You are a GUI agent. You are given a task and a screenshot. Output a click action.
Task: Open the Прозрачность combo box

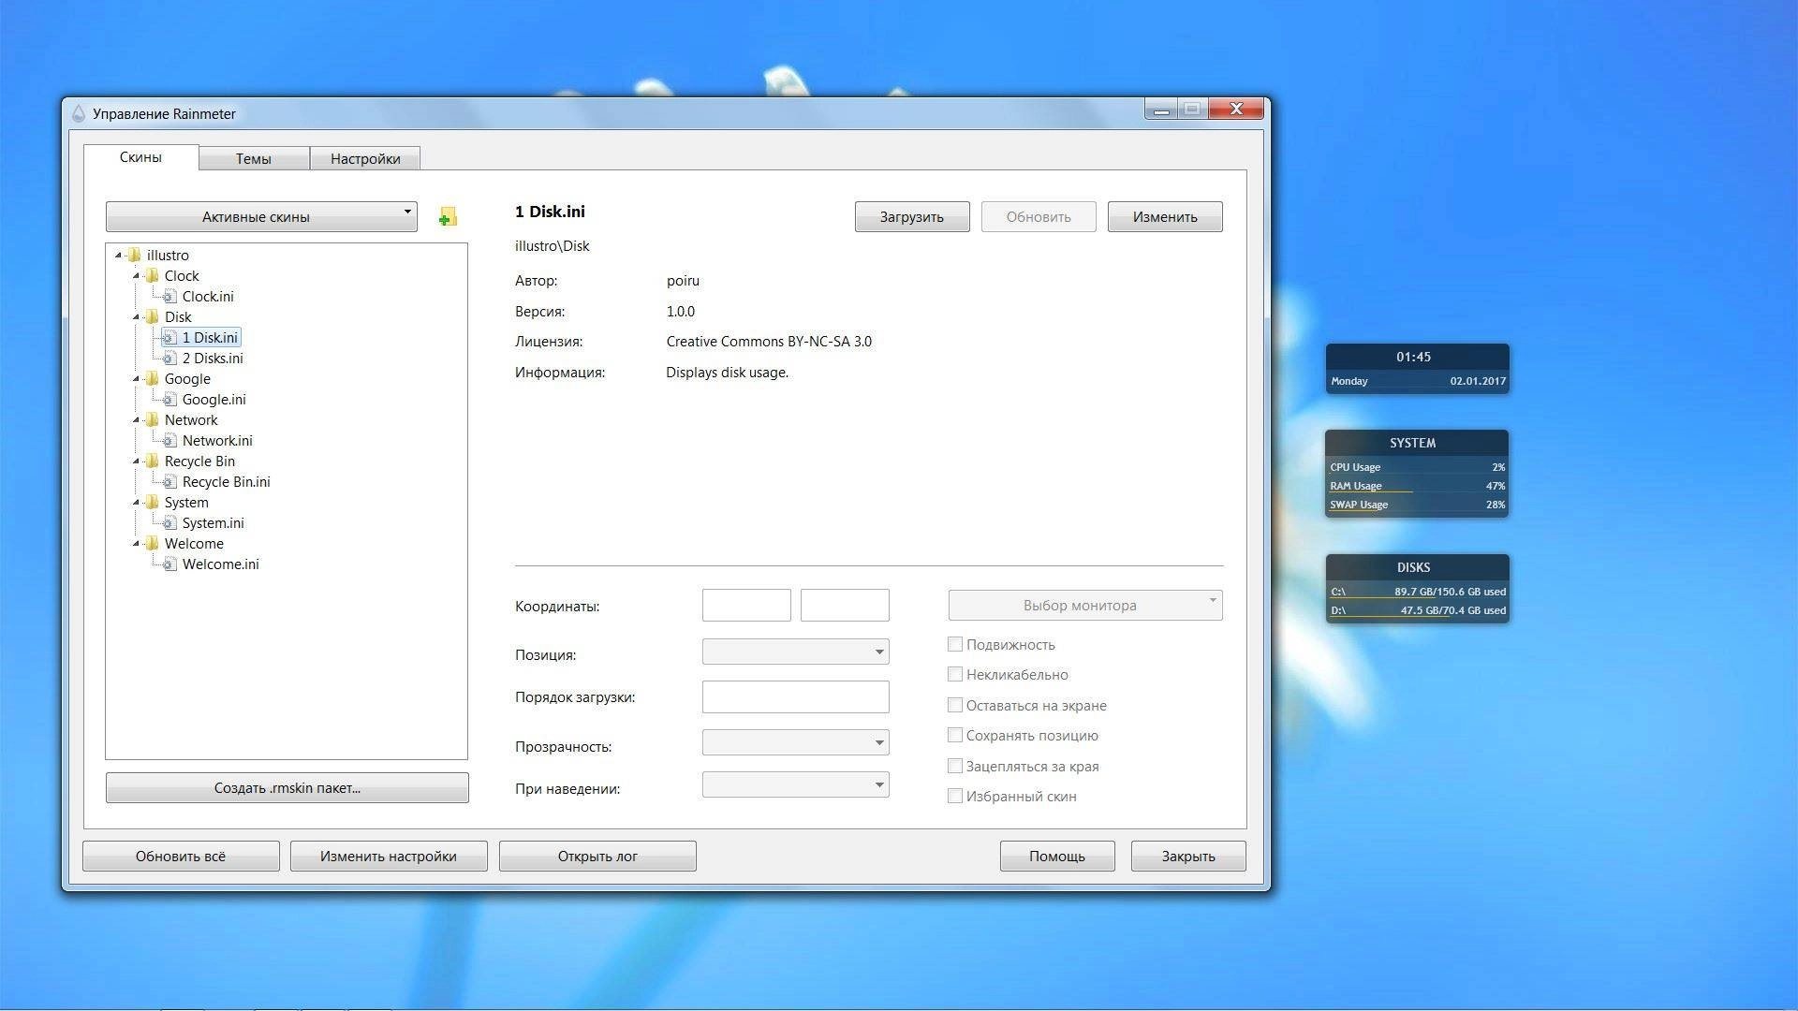pyautogui.click(x=795, y=742)
